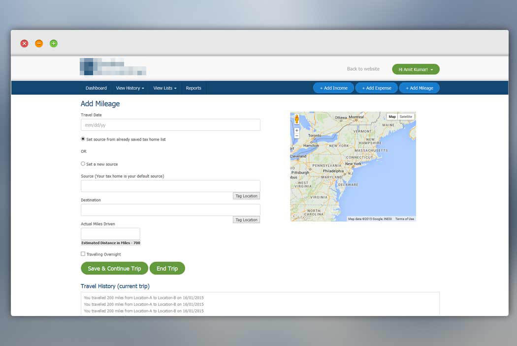517x346 pixels.
Task: Click 'Estimated Distance in Miles - 700' text
Action: tap(111, 243)
